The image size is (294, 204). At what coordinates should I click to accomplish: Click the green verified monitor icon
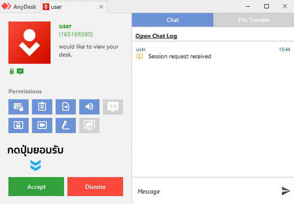pos(20,71)
